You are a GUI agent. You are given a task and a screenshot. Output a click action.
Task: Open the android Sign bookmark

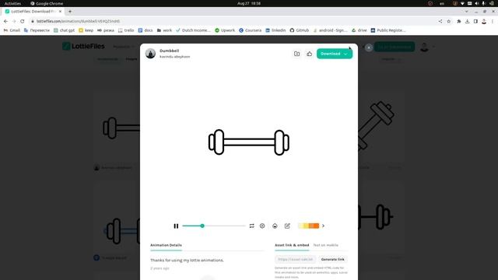click(x=330, y=30)
